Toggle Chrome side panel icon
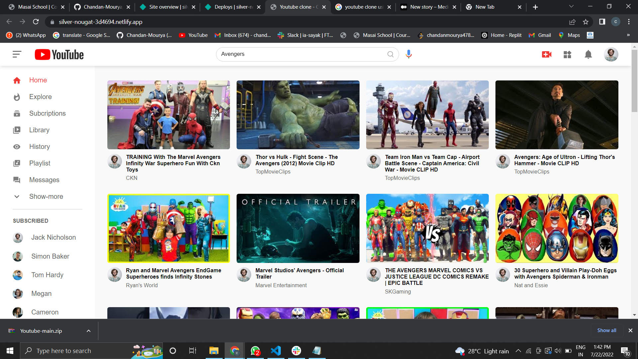Image resolution: width=638 pixels, height=359 pixels. (602, 22)
